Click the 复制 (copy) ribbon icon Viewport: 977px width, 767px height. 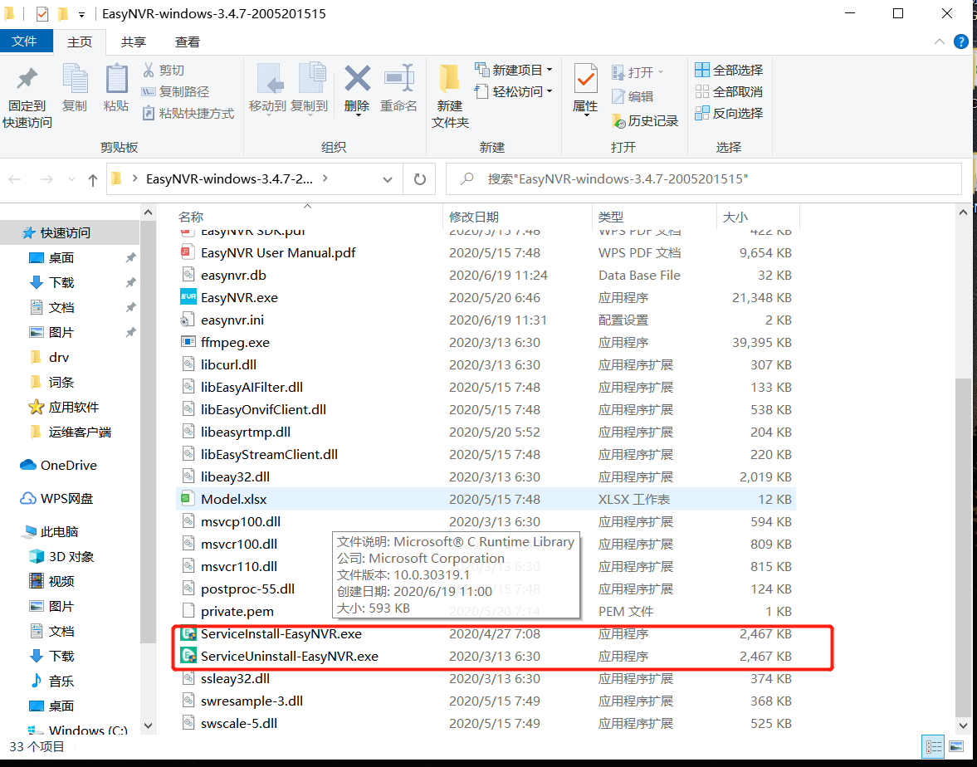75,88
